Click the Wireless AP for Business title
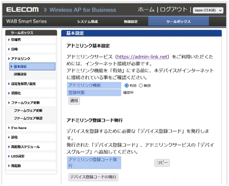Viewport: 229px width, 186px height. tap(83, 10)
